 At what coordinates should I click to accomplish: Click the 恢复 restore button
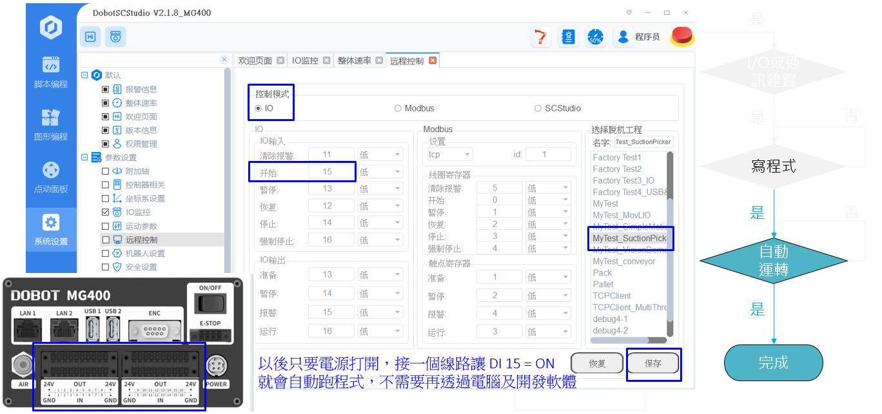coord(598,364)
